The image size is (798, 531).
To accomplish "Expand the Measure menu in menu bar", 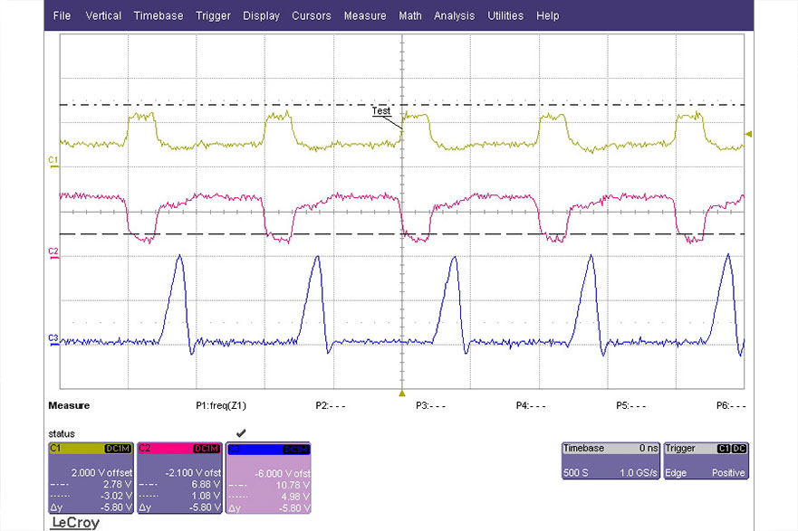I will pyautogui.click(x=365, y=15).
